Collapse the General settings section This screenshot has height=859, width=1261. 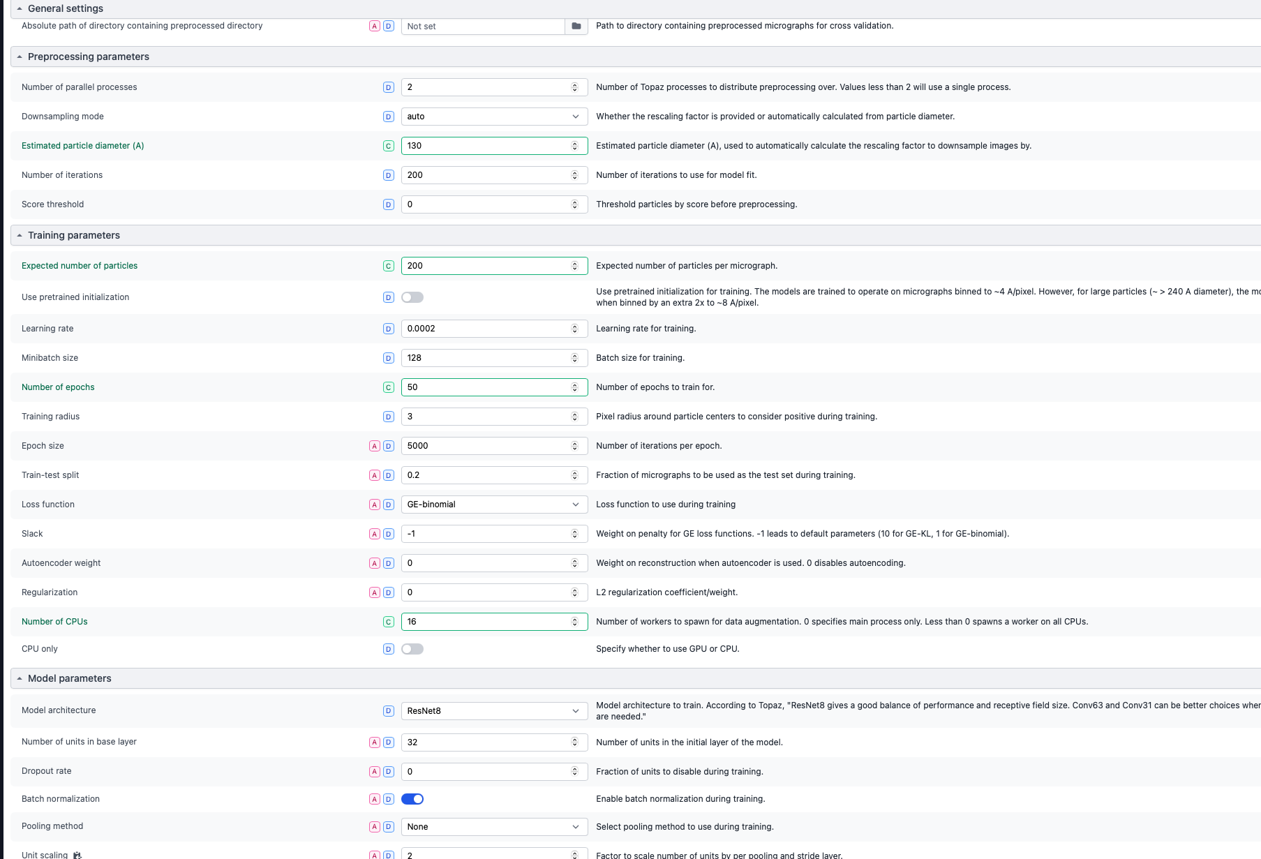pos(20,8)
